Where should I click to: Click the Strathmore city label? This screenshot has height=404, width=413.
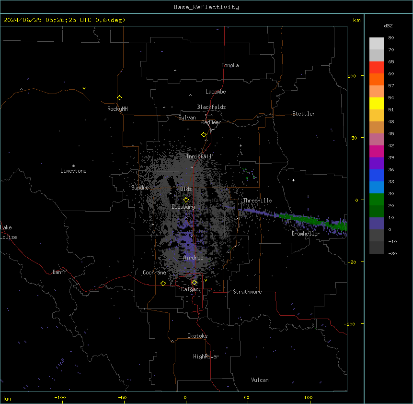point(247,292)
